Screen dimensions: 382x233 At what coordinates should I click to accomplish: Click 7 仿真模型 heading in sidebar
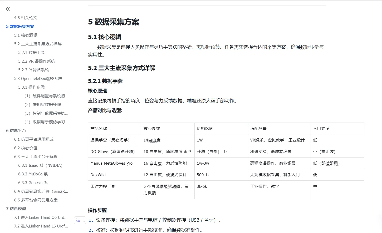pos(16,209)
